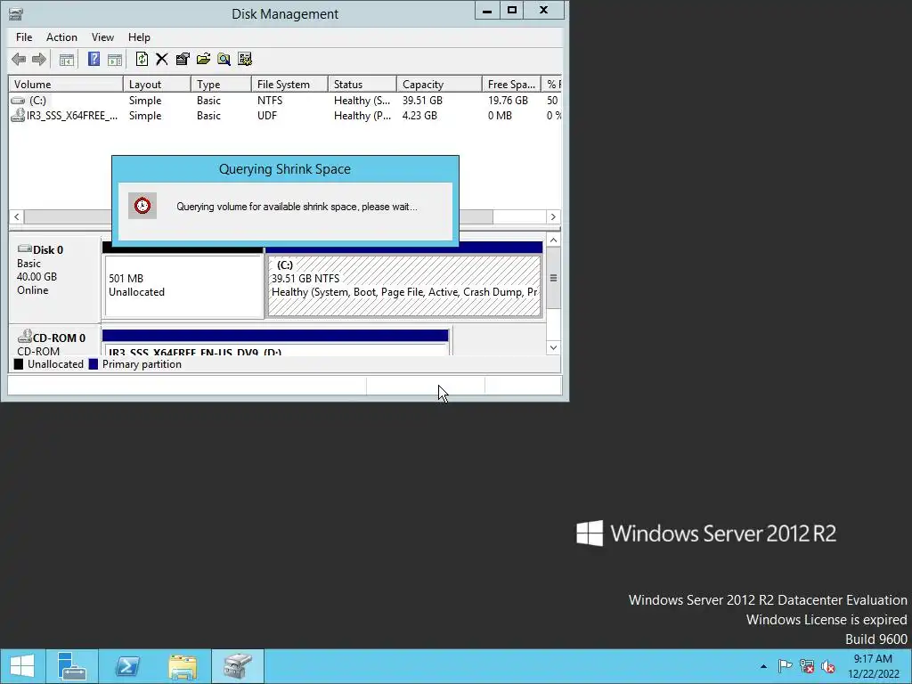
Task: Open the Help menu
Action: 139,37
